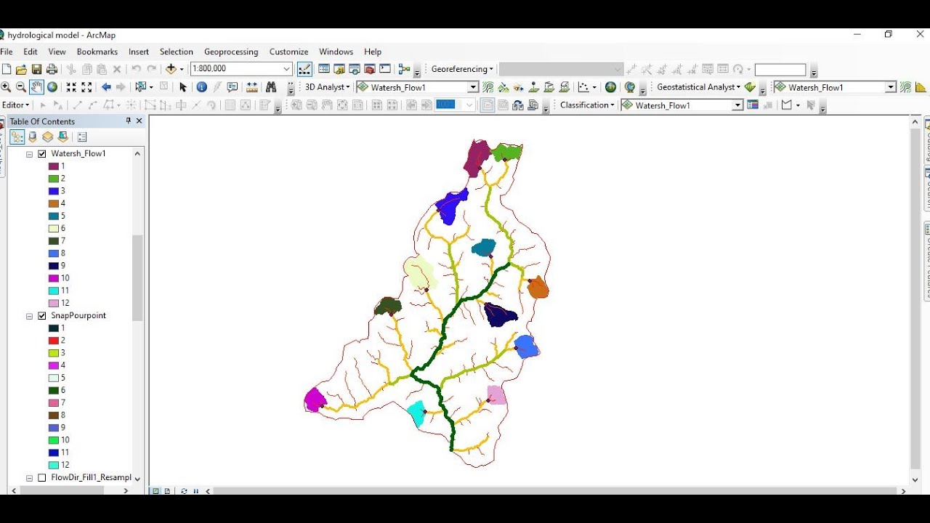Click Fixed Zoom In icon
Image resolution: width=930 pixels, height=523 pixels.
point(71,87)
